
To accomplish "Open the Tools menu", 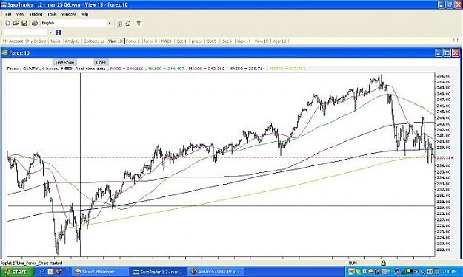I will point(52,14).
